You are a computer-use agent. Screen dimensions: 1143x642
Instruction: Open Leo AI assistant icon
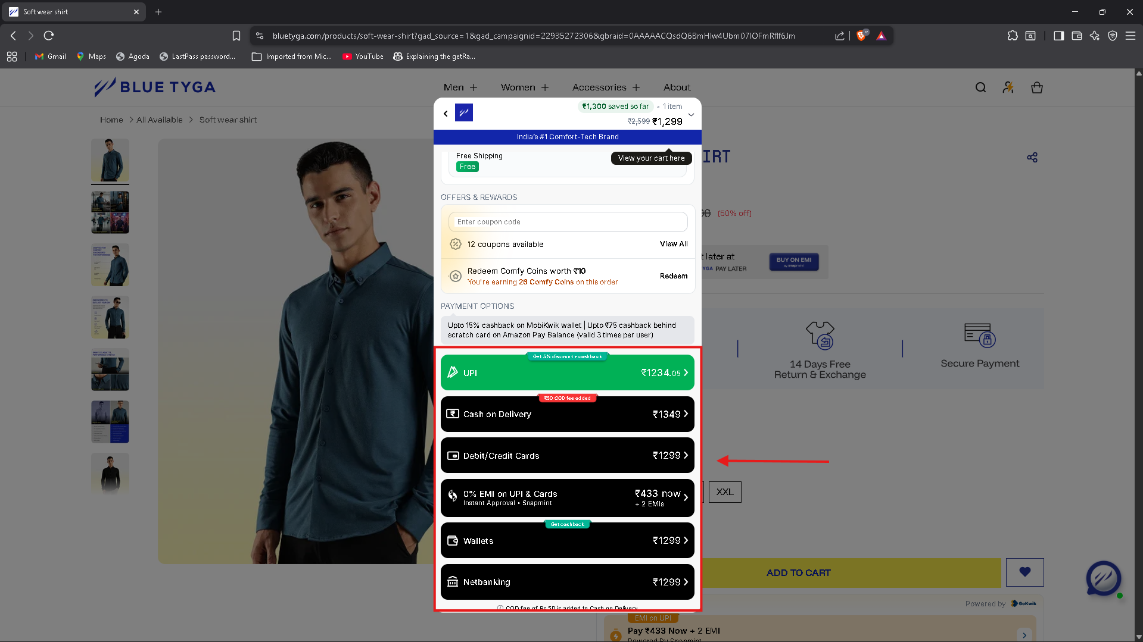pyautogui.click(x=1095, y=36)
